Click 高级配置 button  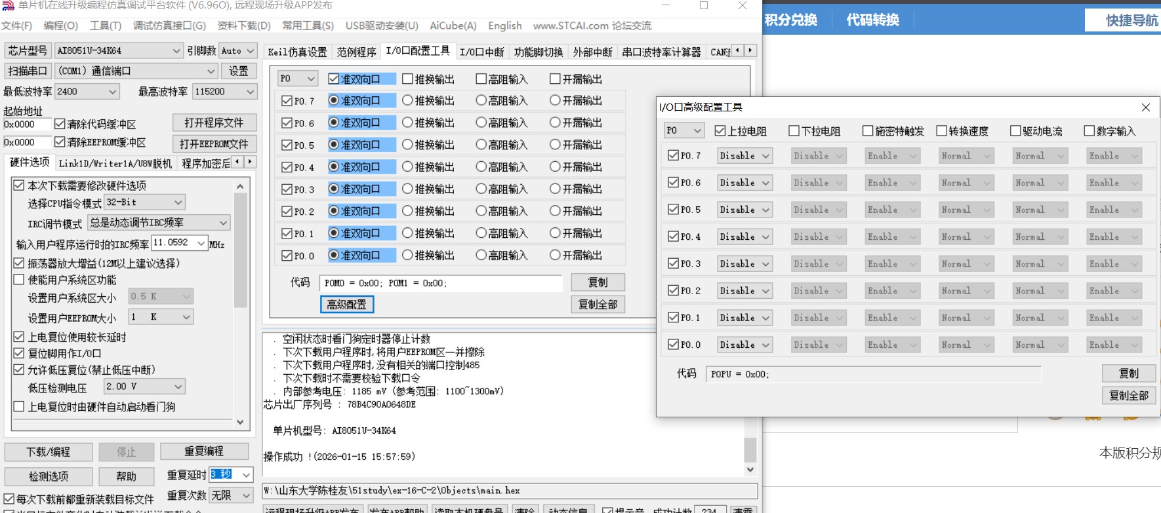pos(347,304)
